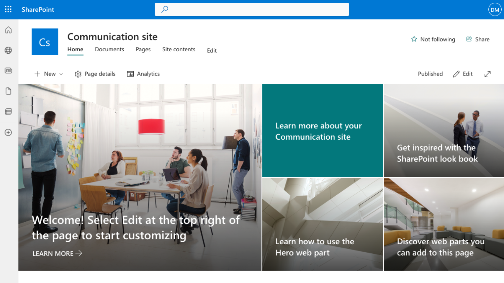This screenshot has height=283, width=504.
Task: Click the Share arrow icon
Action: pyautogui.click(x=469, y=39)
